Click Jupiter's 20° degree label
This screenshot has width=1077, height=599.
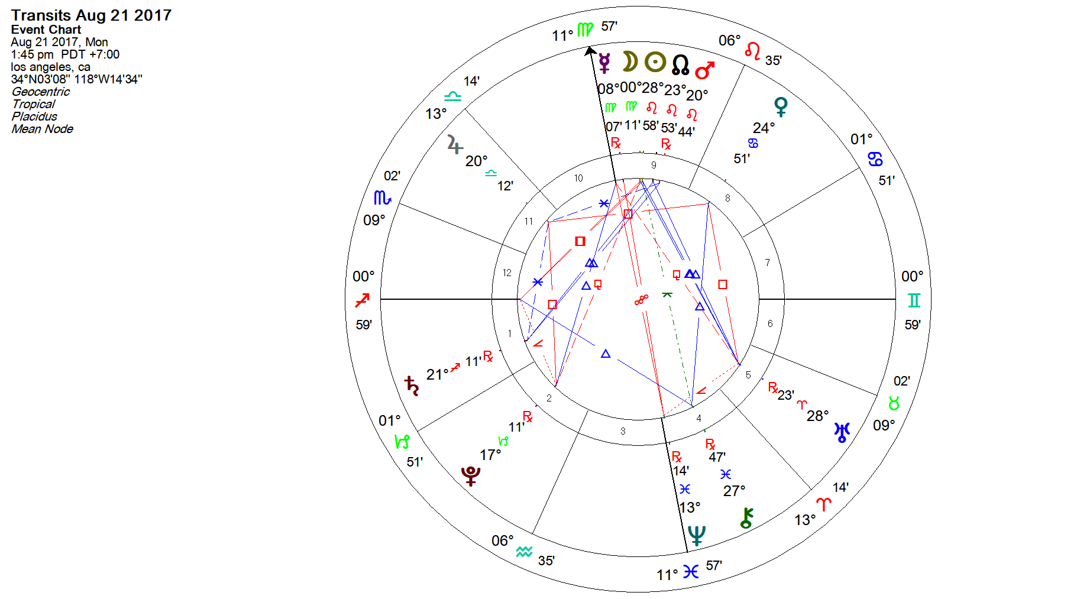coord(477,161)
